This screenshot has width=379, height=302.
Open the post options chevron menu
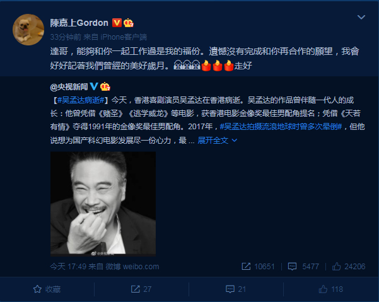pyautogui.click(x=361, y=17)
